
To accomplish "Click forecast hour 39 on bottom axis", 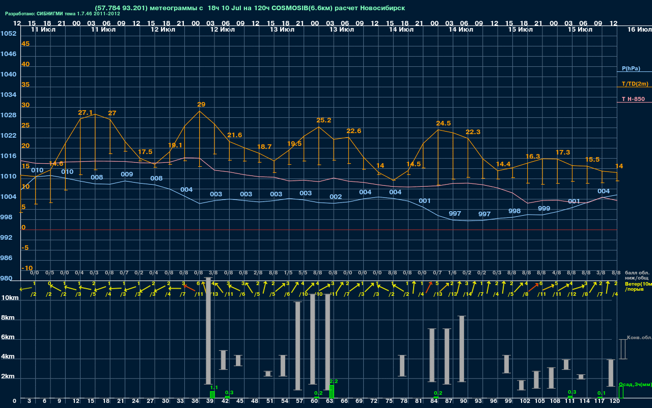I will pyautogui.click(x=210, y=401).
